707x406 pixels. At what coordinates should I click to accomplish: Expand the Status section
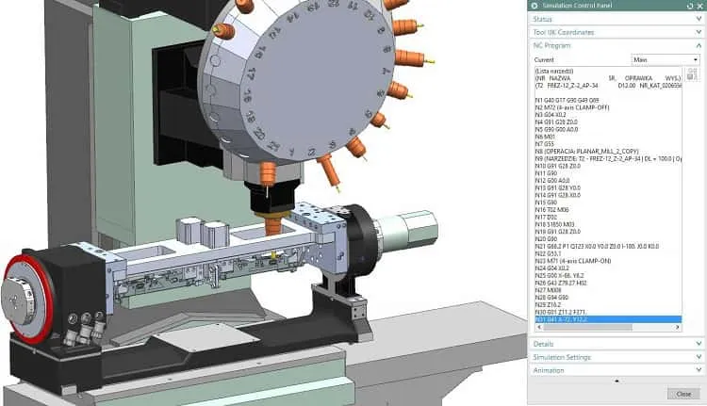pyautogui.click(x=616, y=19)
